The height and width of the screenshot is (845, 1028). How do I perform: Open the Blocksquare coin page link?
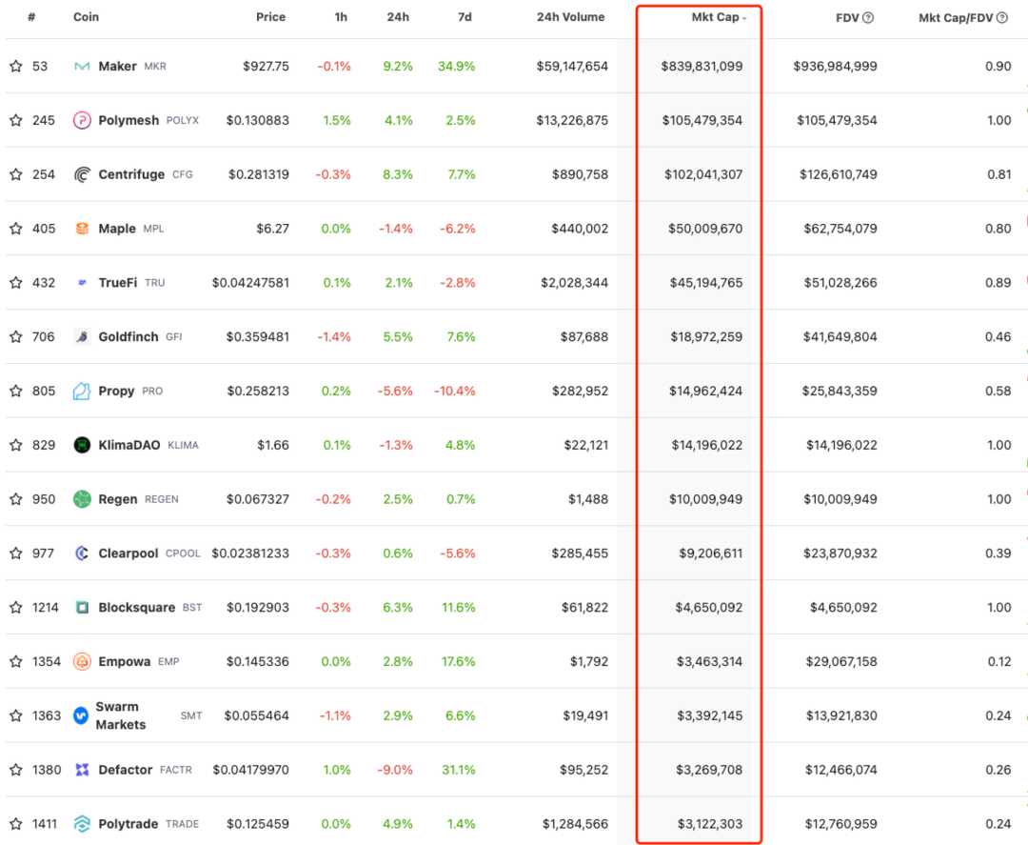[x=136, y=608]
